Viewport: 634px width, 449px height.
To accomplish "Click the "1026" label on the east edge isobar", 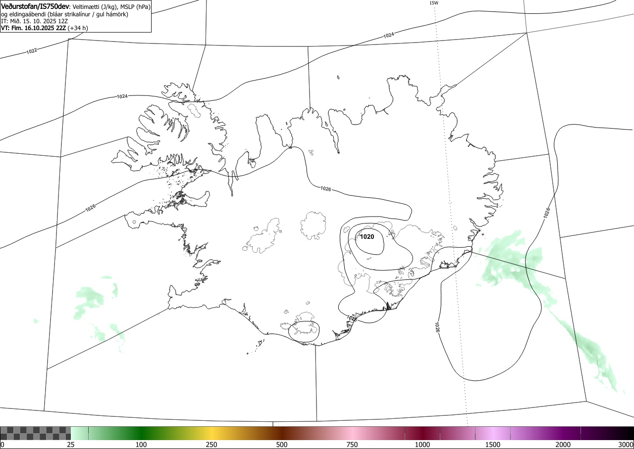I will coord(546,213).
